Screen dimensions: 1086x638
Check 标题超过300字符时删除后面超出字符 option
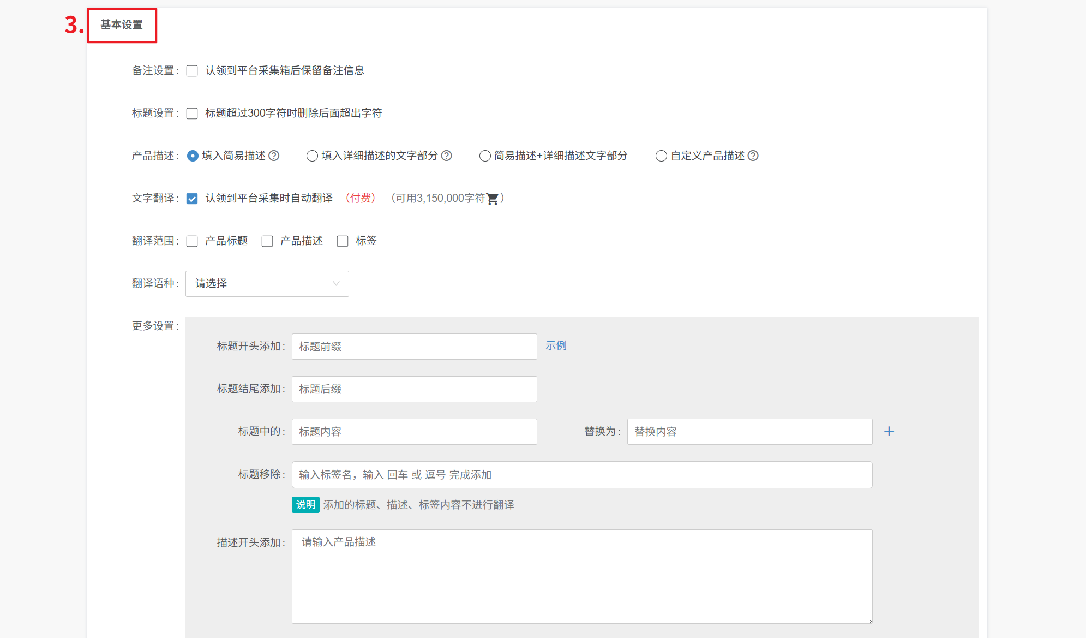(192, 114)
